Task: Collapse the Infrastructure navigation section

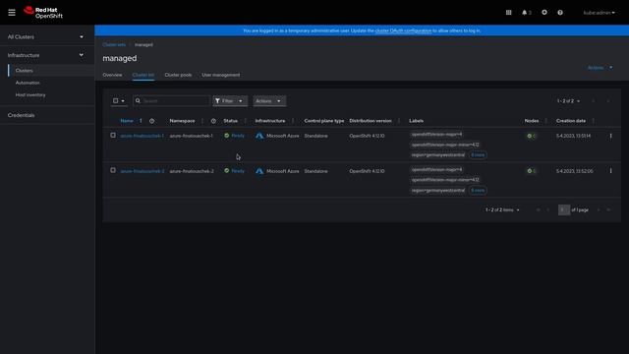Action: click(46, 55)
